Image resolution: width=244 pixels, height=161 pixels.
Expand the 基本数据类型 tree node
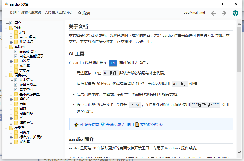click(x=11, y=95)
